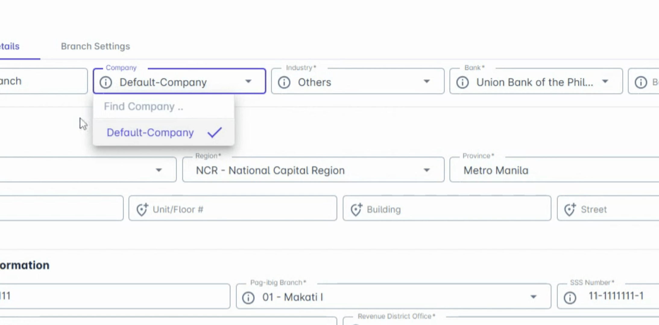Screen dimensions: 659x325
Task: Select Default-Company from the dropdown list
Action: click(150, 133)
